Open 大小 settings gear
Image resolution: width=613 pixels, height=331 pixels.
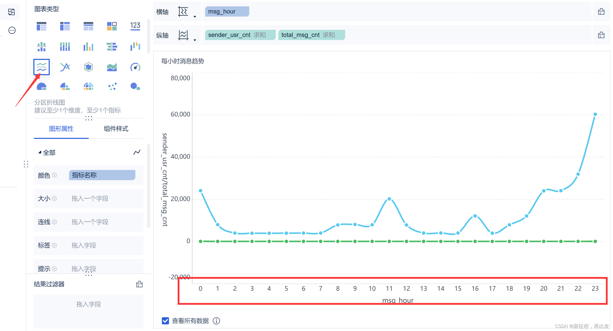click(x=54, y=198)
